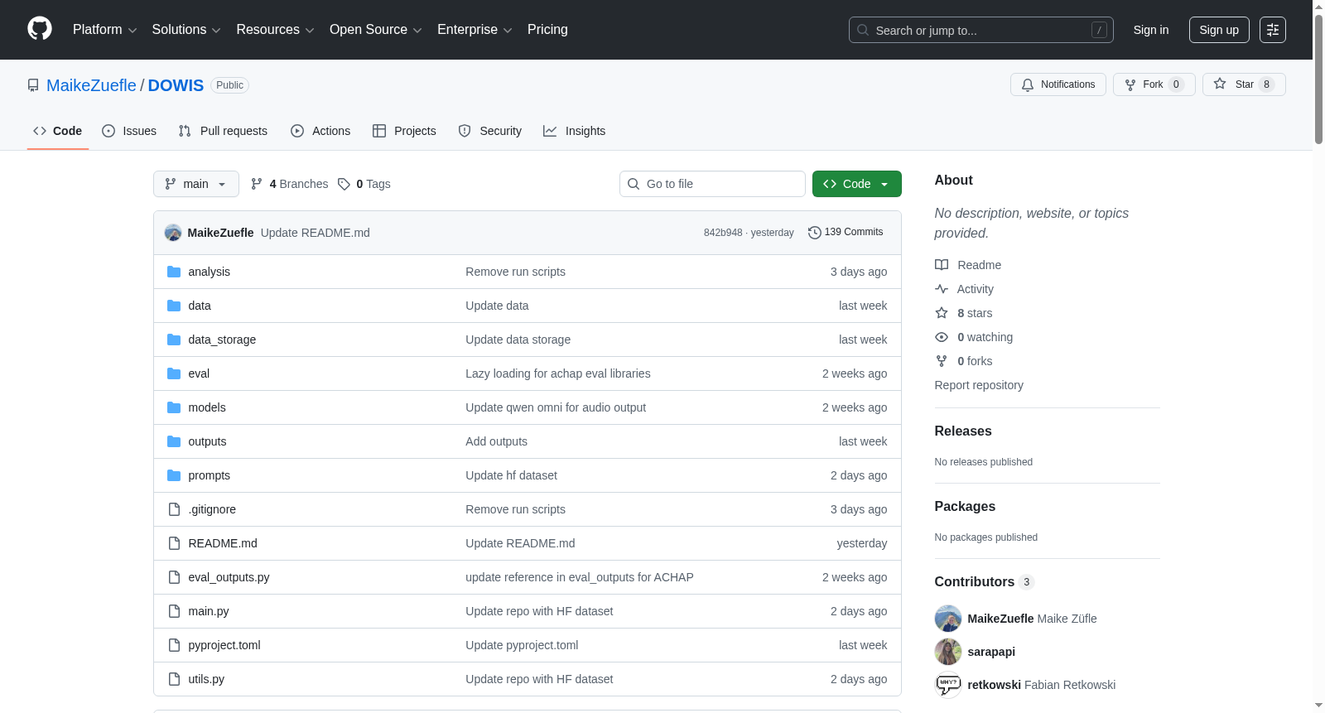
Task: Fork the DOWIS repository
Action: click(x=1154, y=84)
